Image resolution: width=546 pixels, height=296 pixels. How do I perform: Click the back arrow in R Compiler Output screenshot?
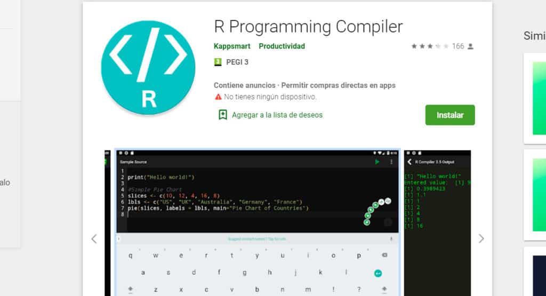(409, 162)
